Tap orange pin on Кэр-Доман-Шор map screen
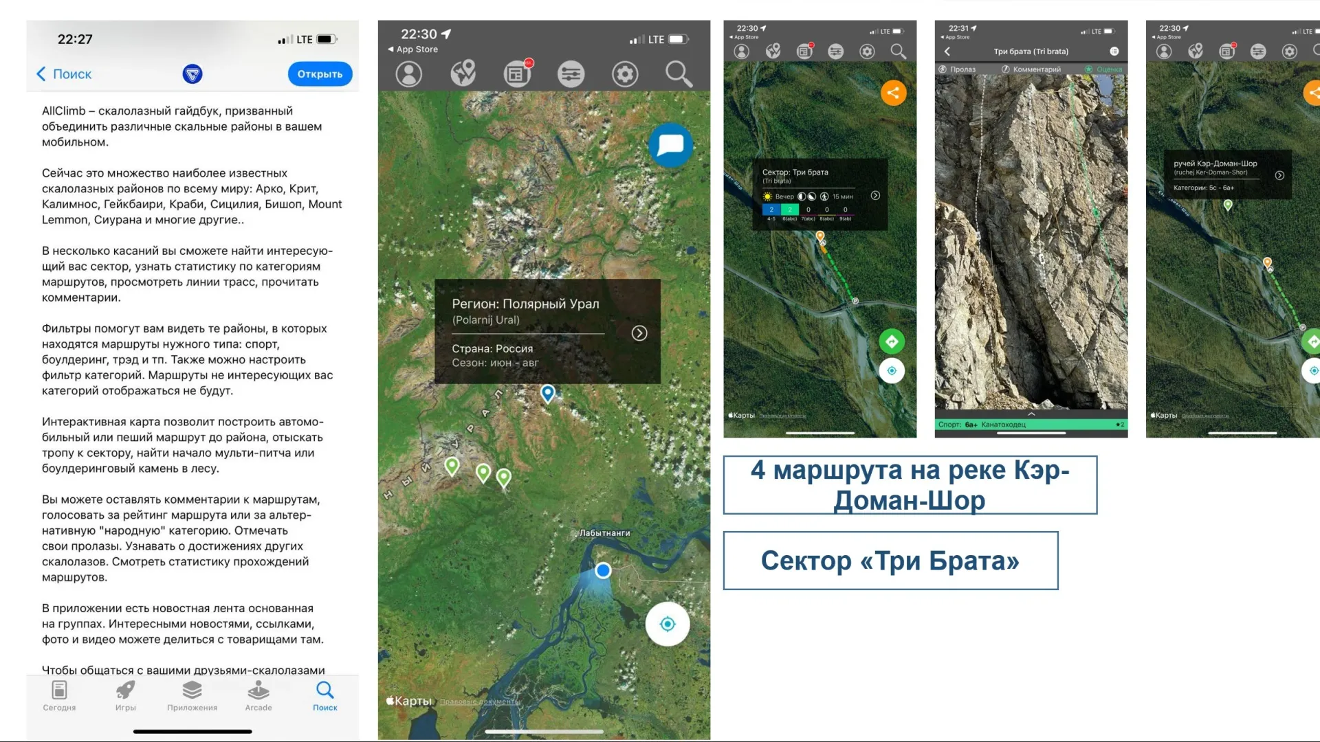 coord(1267,263)
